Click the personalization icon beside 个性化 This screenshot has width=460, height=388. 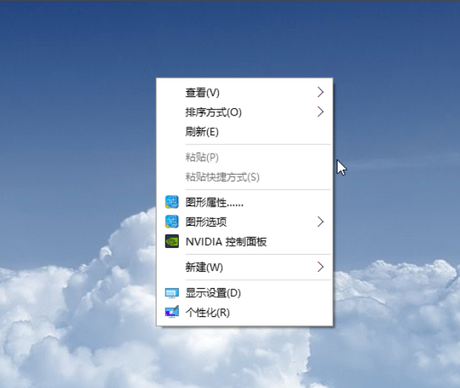point(171,312)
